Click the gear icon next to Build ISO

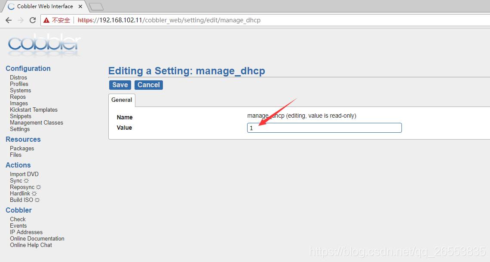click(37, 200)
